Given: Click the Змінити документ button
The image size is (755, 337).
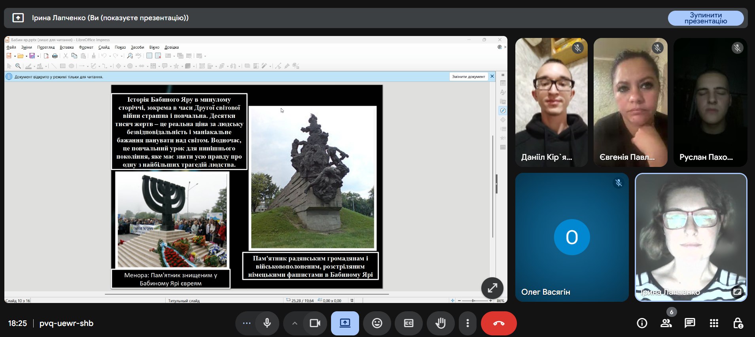Looking at the screenshot, I should [468, 76].
